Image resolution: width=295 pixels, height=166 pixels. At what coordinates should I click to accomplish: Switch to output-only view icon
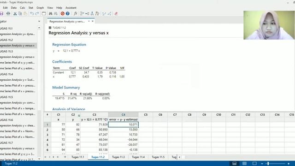pyautogui.click(x=254, y=164)
